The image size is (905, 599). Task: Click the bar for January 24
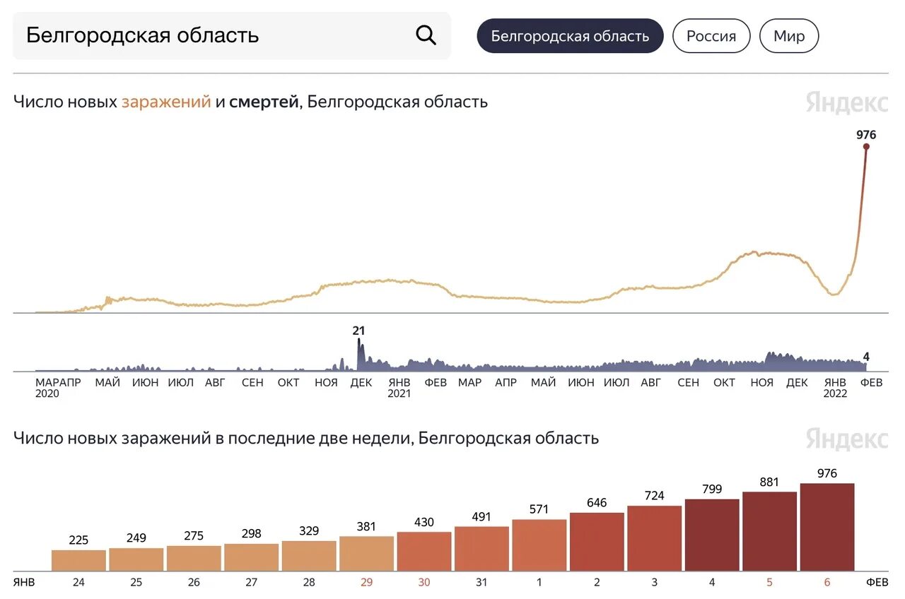[x=78, y=561]
